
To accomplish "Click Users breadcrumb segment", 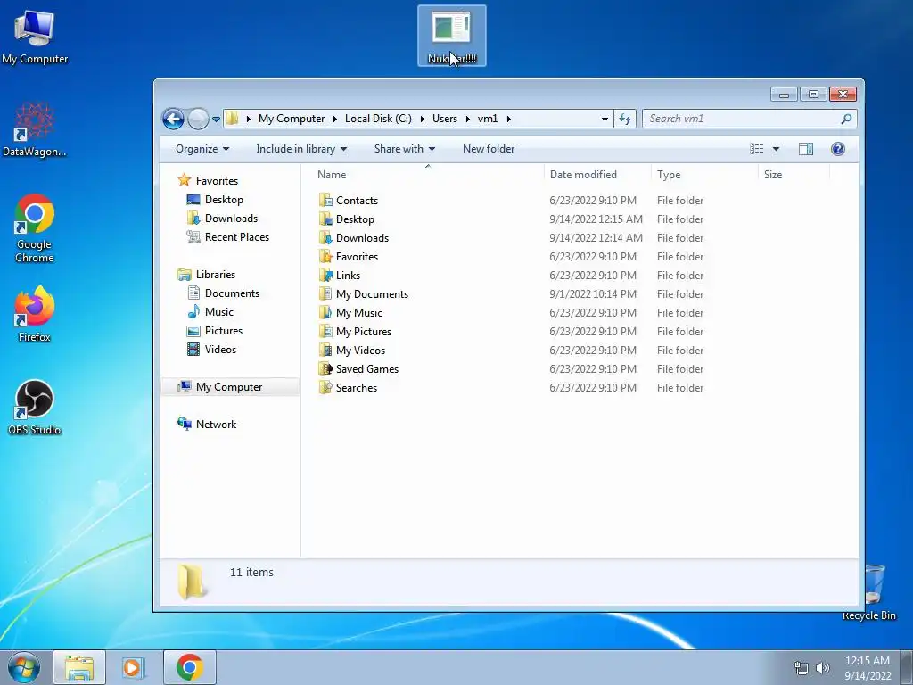I will click(445, 119).
